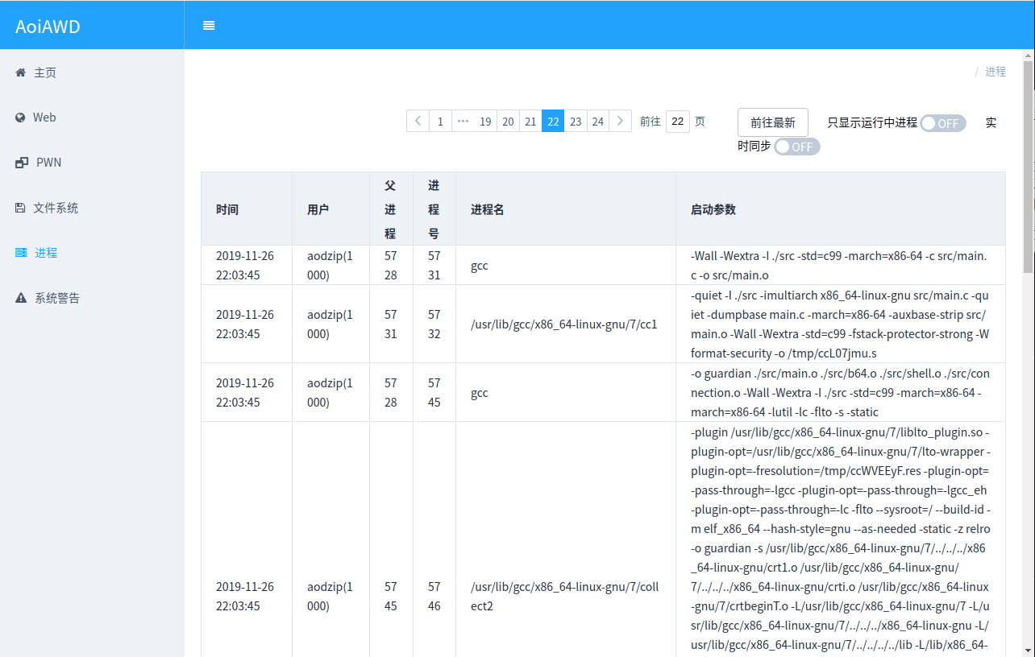1035x657 pixels.
Task: Click the 用户 column header
Action: click(x=331, y=209)
